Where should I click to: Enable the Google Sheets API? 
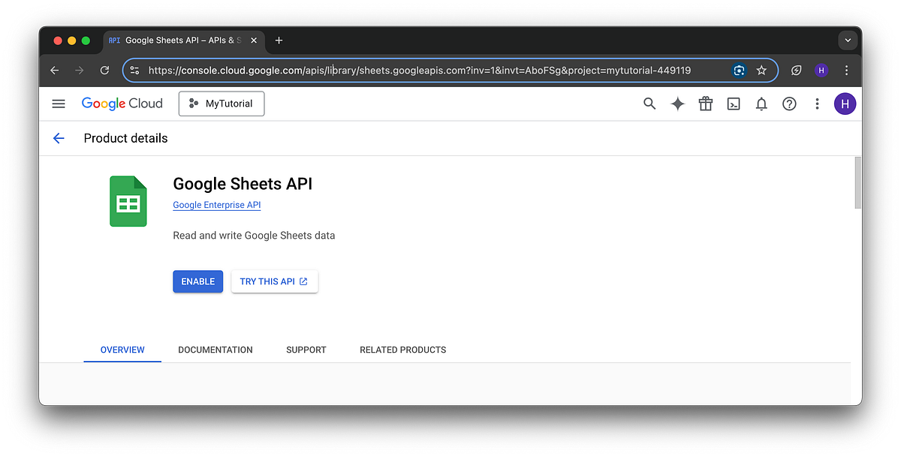tap(198, 281)
